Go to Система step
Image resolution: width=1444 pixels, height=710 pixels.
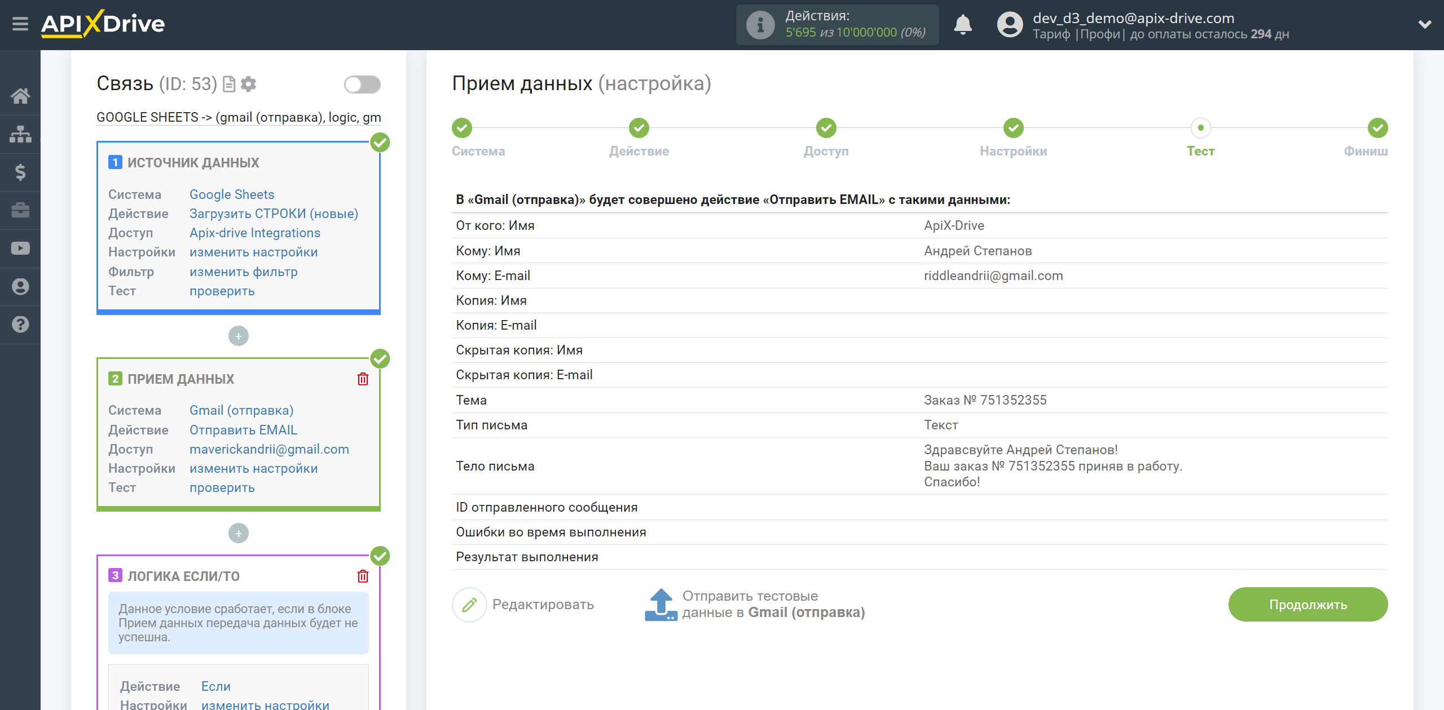[x=462, y=128]
